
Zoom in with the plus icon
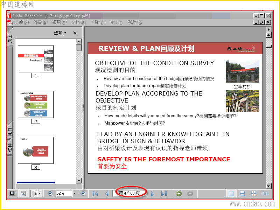pyautogui.click(x=83, y=194)
